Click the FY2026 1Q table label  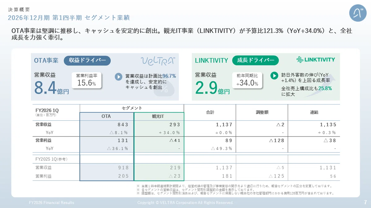click(x=47, y=110)
